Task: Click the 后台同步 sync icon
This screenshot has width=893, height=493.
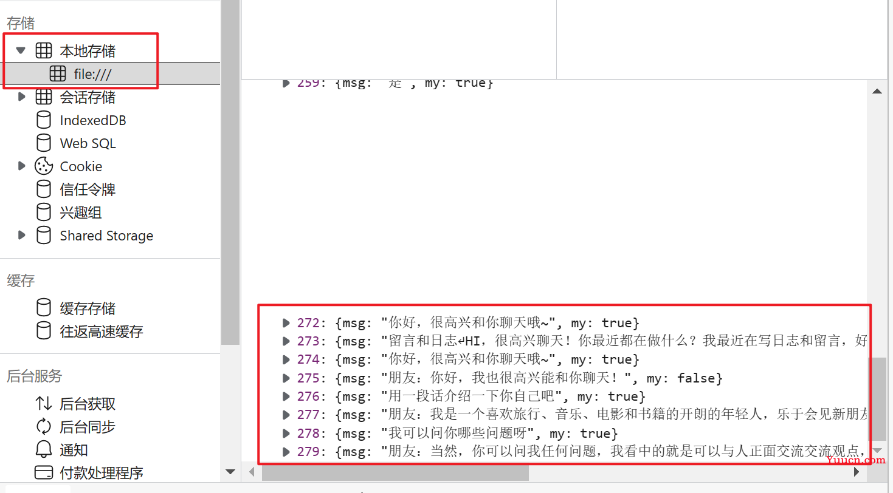Action: 44,426
